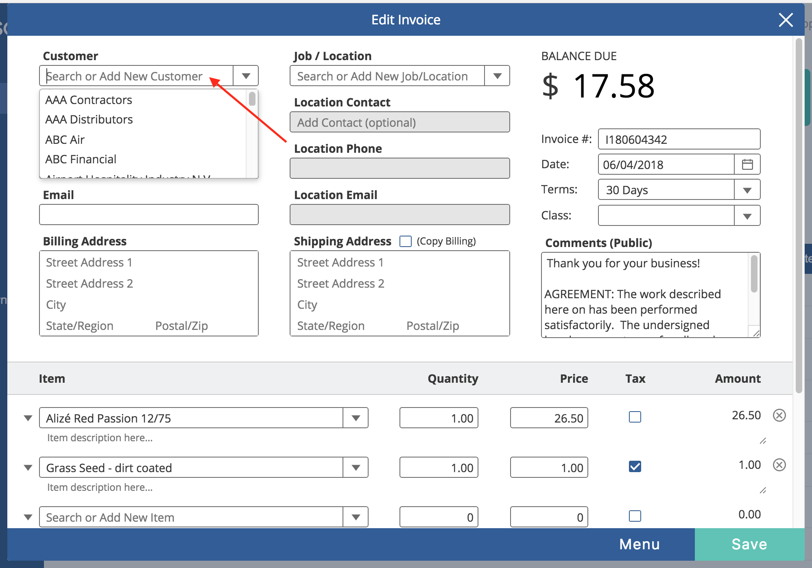This screenshot has height=568, width=812.
Task: Open the Class dropdown
Action: (747, 215)
